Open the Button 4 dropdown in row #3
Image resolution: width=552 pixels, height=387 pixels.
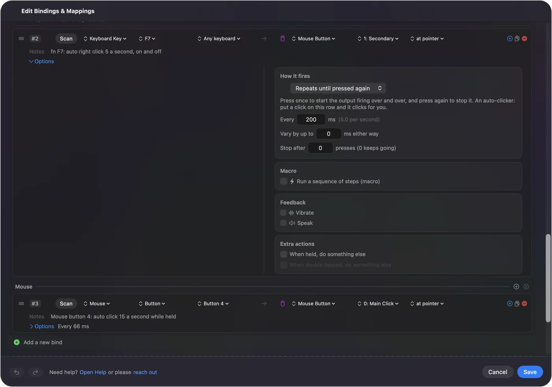click(x=213, y=304)
